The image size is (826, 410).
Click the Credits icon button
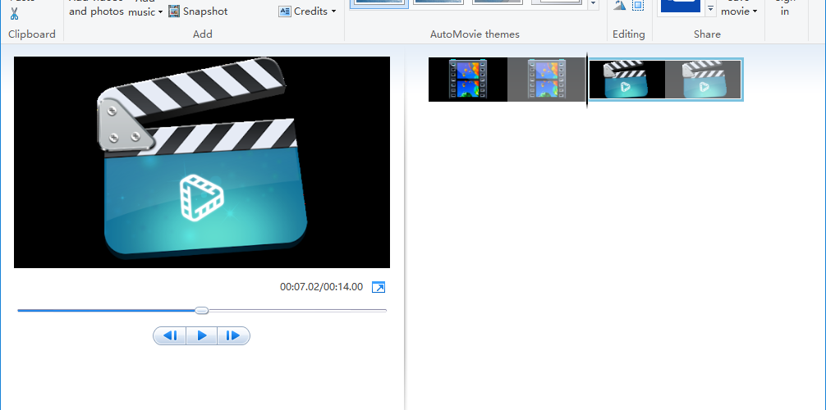coord(285,11)
